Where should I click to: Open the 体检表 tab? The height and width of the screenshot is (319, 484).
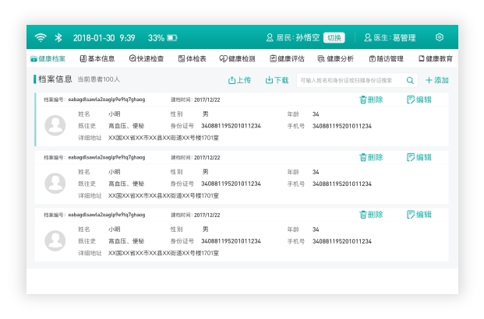pos(192,58)
